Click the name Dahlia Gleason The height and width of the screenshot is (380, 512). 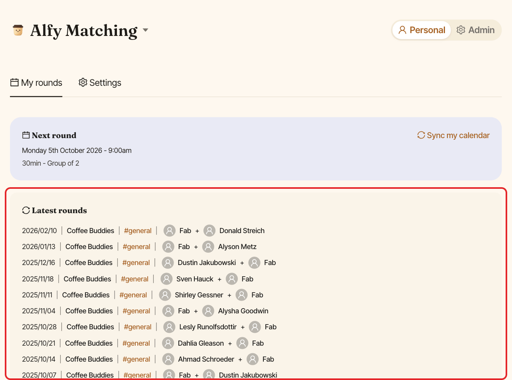coord(201,343)
